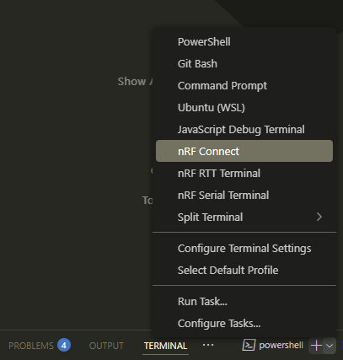
Task: Choose Command Prompt from the list
Action: 244,86
